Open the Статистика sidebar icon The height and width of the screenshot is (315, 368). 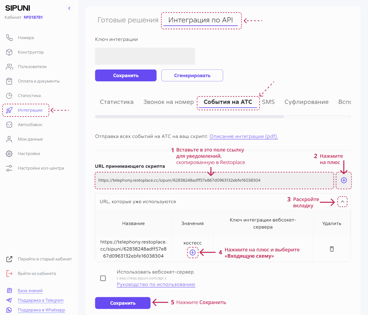(x=9, y=95)
